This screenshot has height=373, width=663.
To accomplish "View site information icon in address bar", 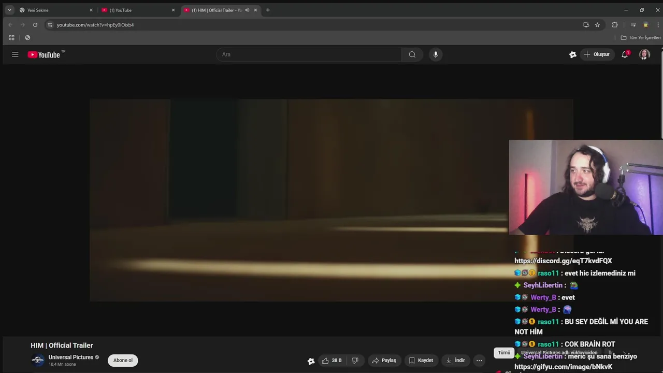I will (50, 25).
